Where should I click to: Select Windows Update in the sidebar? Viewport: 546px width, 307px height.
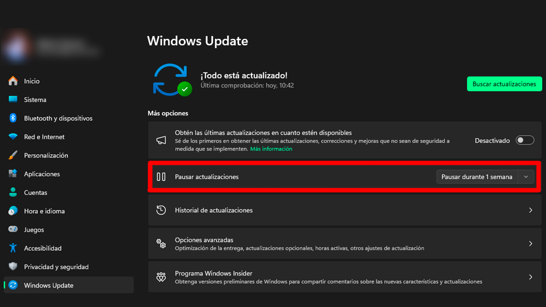(48, 285)
